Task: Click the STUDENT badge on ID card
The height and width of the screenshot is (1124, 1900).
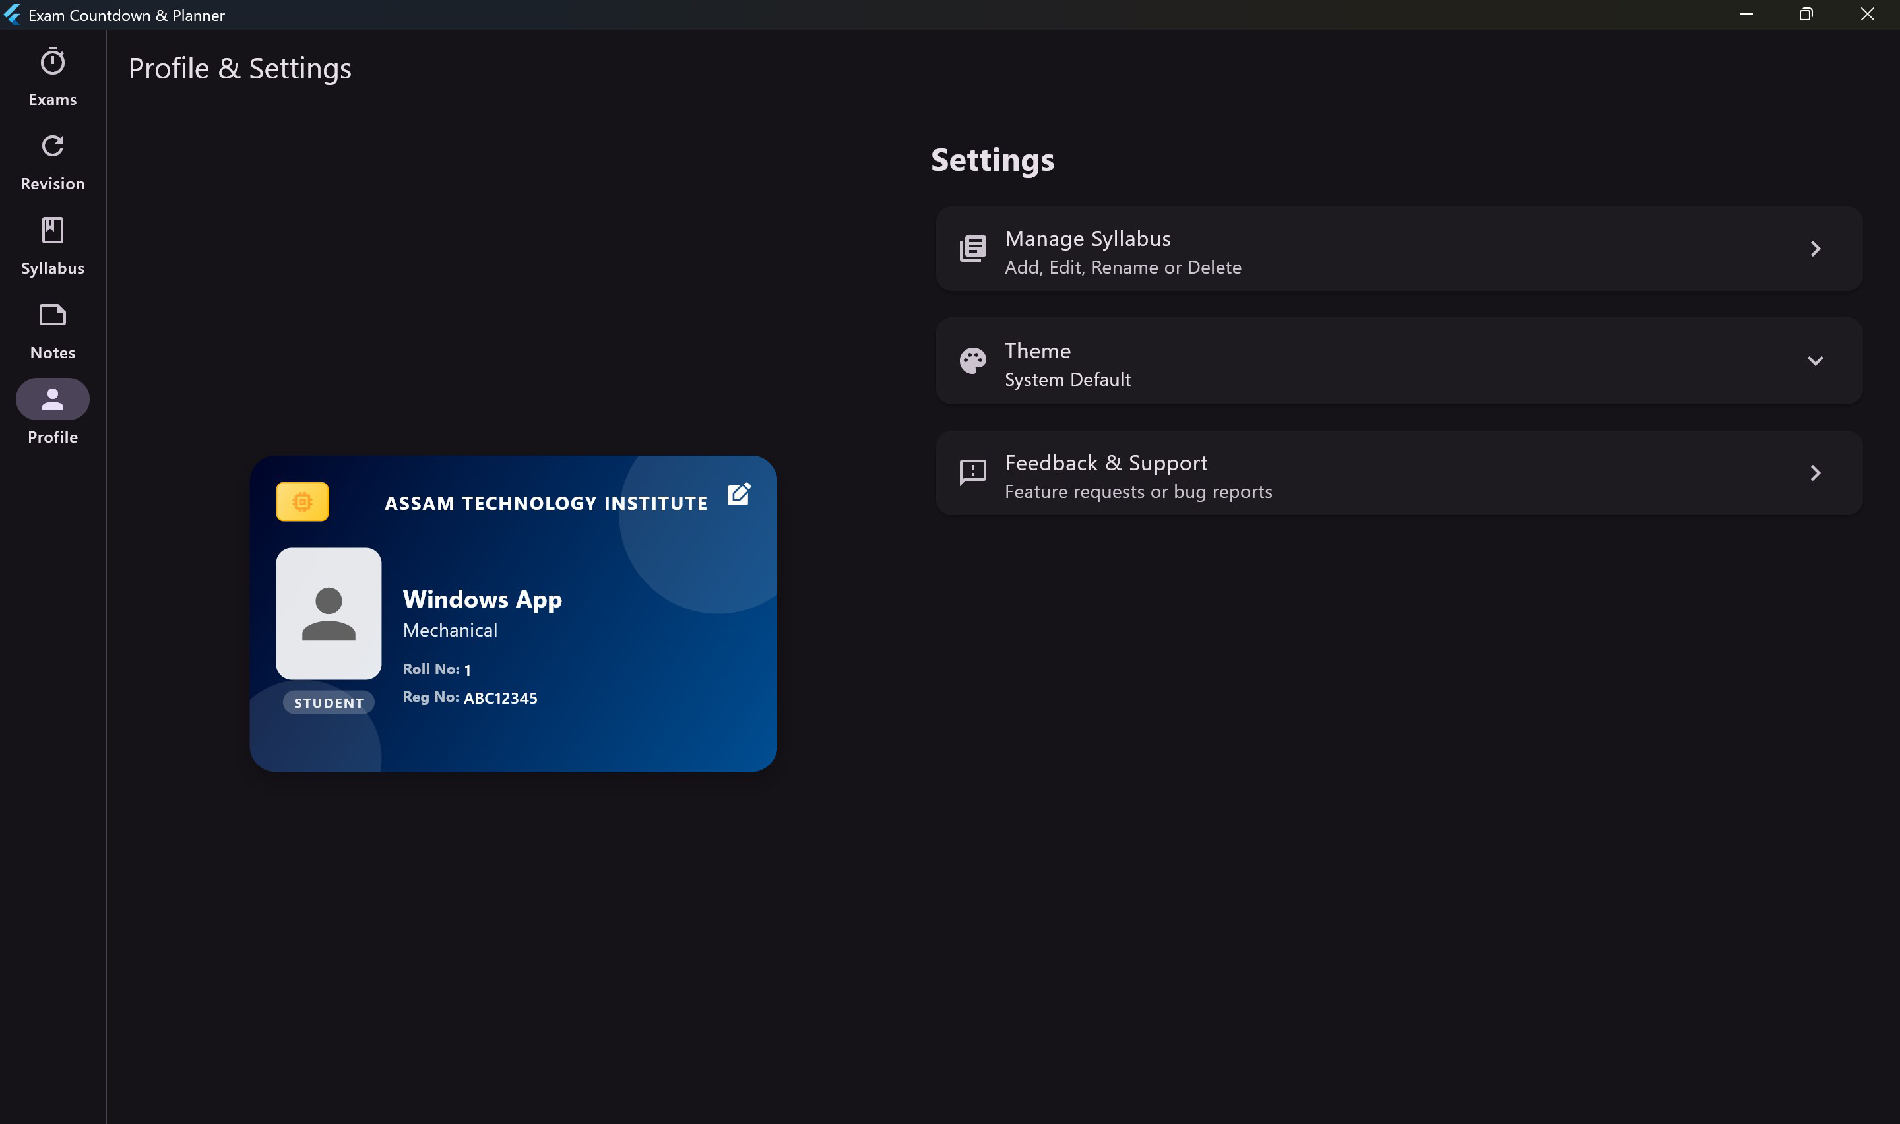Action: pos(329,703)
